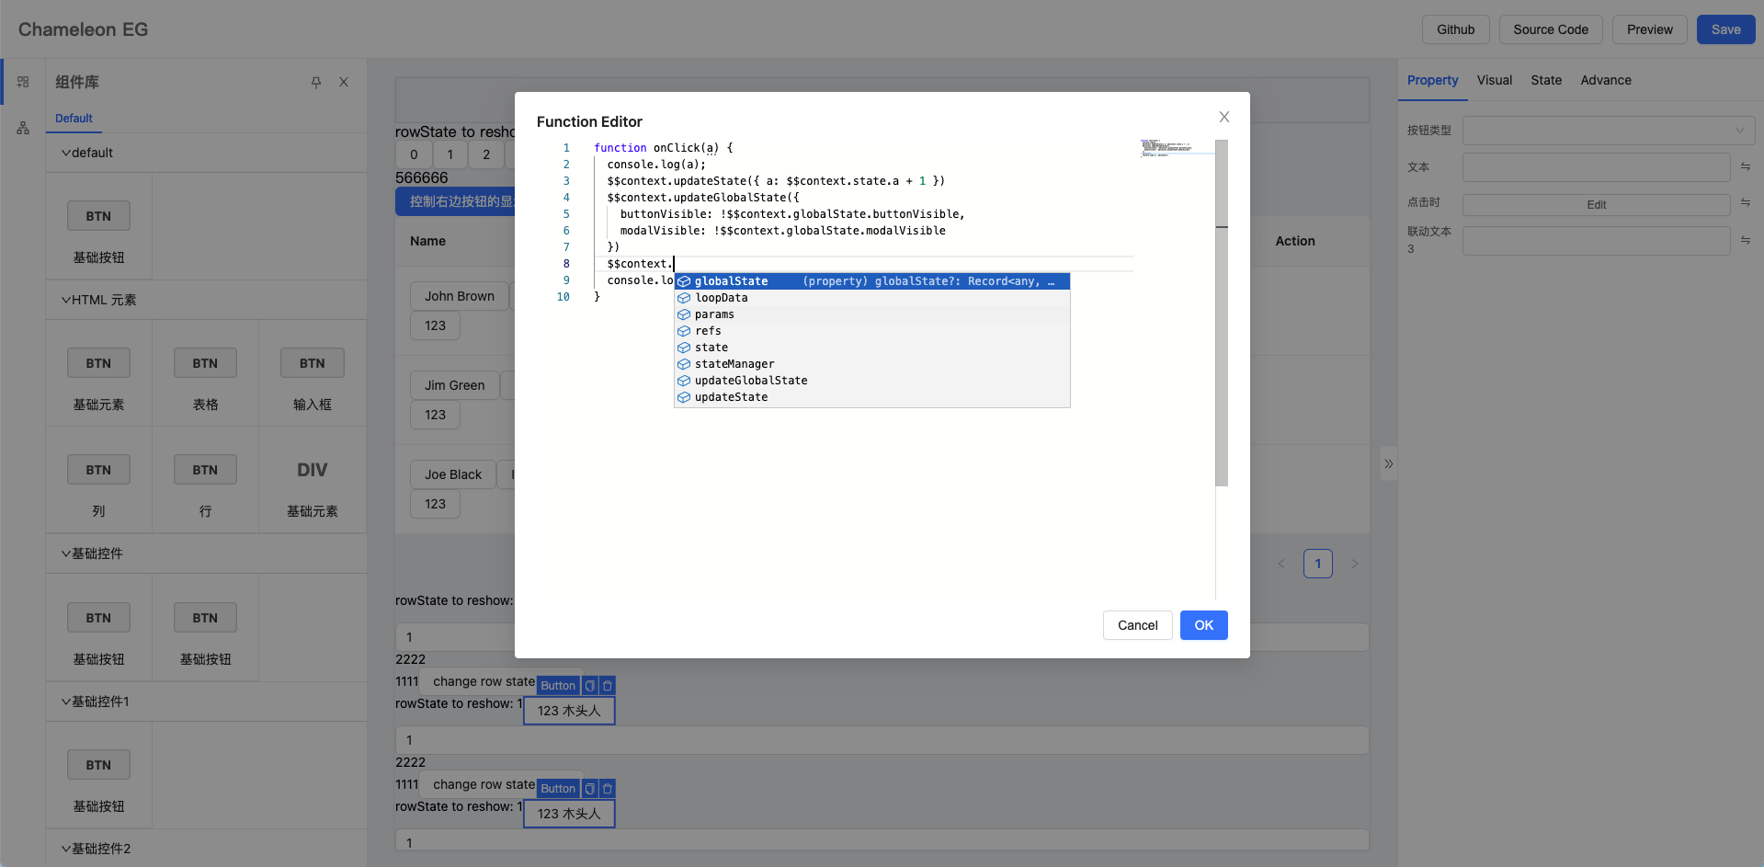Viewport: 1764px width, 867px height.
Task: Save the current project
Action: [1725, 29]
